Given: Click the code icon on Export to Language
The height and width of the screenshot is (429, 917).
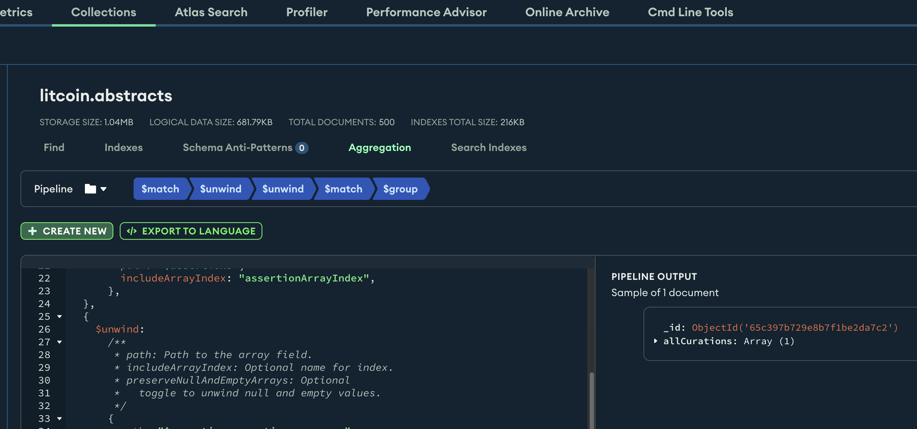Looking at the screenshot, I should [132, 231].
